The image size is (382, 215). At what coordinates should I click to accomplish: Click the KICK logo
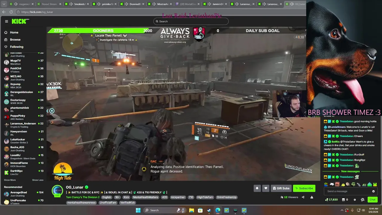pos(20,21)
